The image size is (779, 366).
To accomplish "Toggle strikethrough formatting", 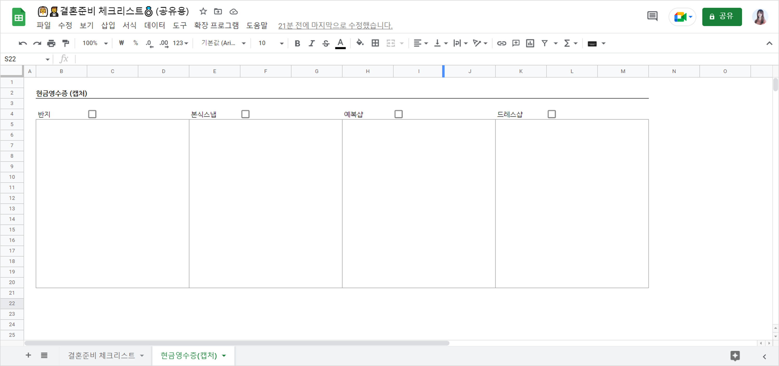I will tap(326, 43).
